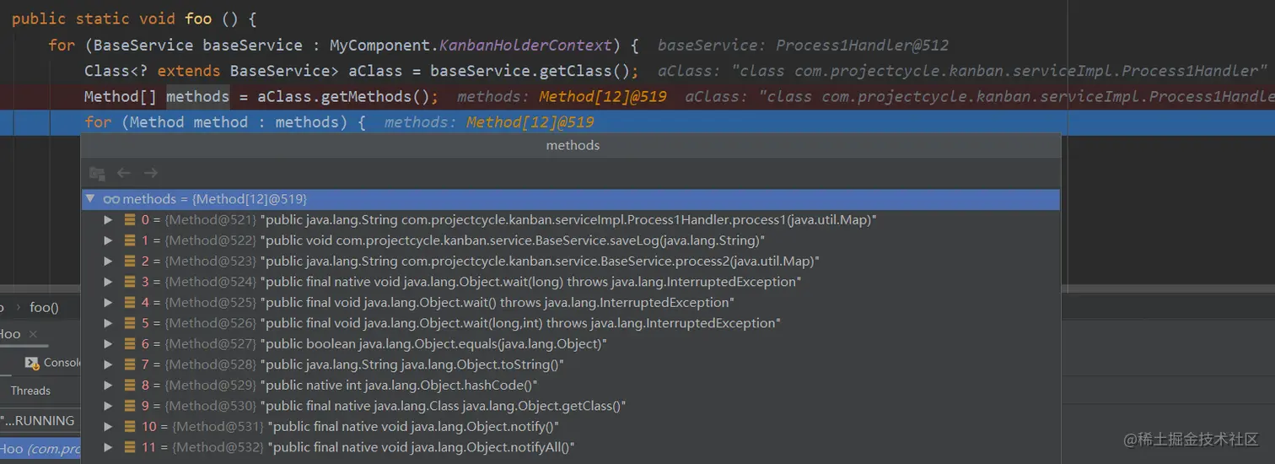The width and height of the screenshot is (1275, 464).
Task: Switch to the Threads tab
Action: [30, 391]
